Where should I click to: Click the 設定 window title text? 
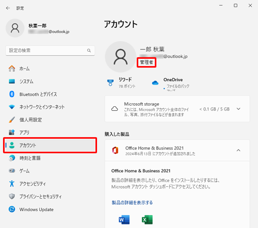[x=20, y=8]
